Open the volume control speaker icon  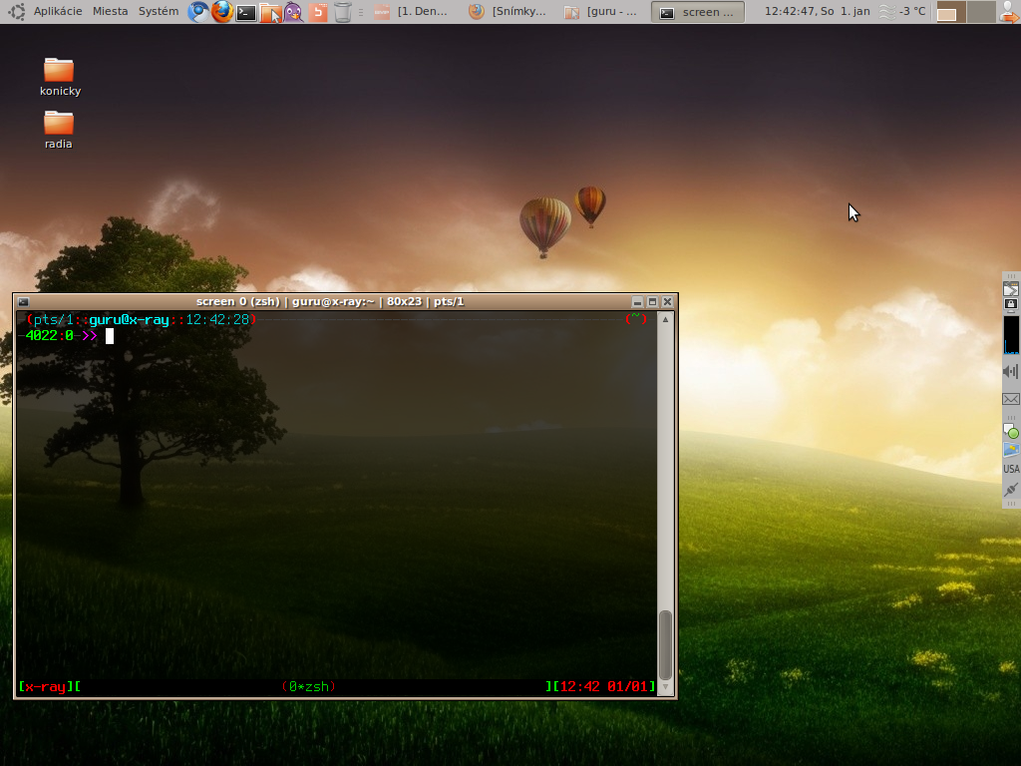pyautogui.click(x=1011, y=371)
